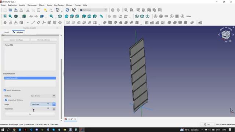Viewport: 235px width, 132px height.
Task: Open the Datei menu
Action: (x=3, y=5)
